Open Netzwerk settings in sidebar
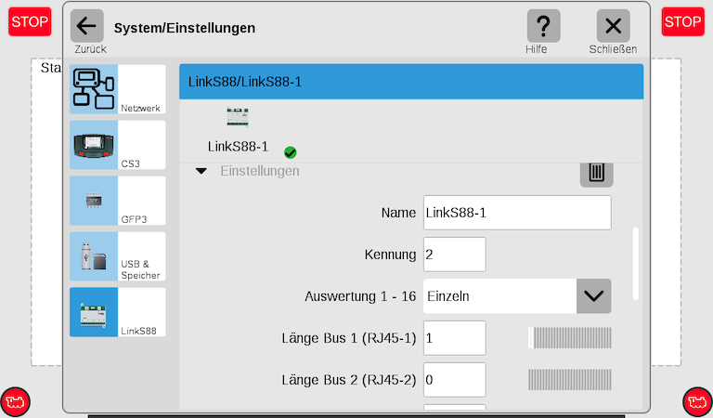 click(x=117, y=89)
